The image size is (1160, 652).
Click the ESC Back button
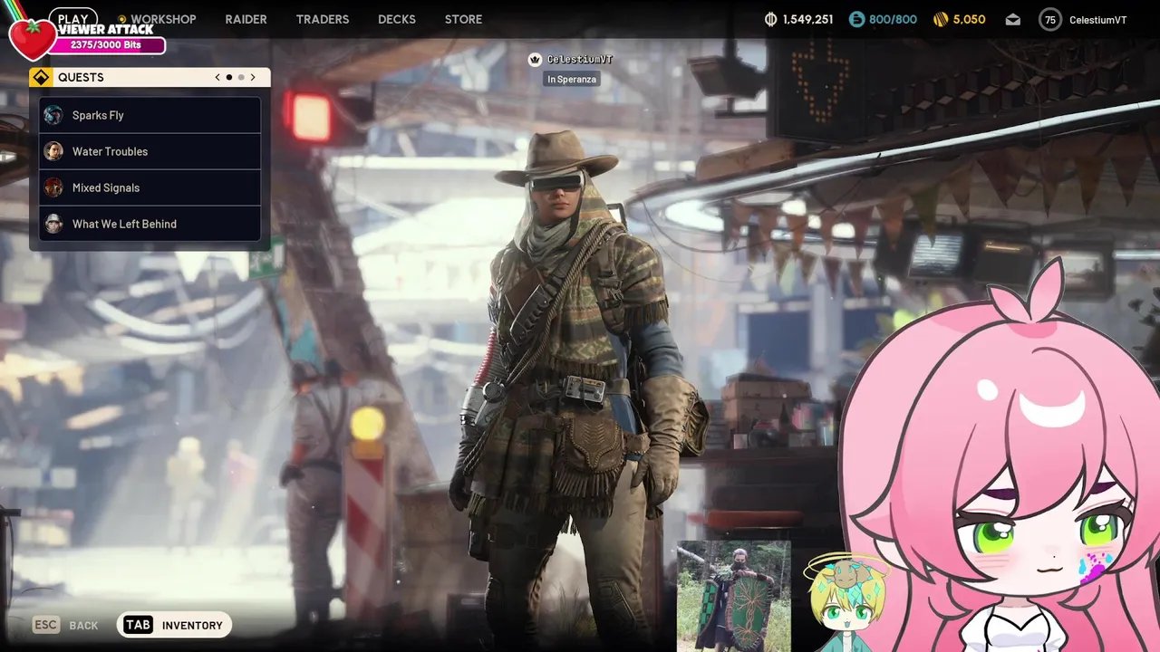point(65,625)
